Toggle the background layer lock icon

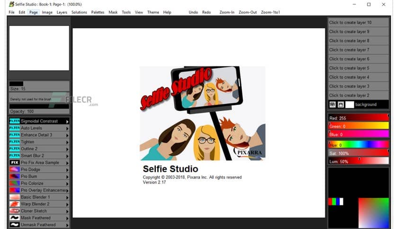tap(341, 105)
